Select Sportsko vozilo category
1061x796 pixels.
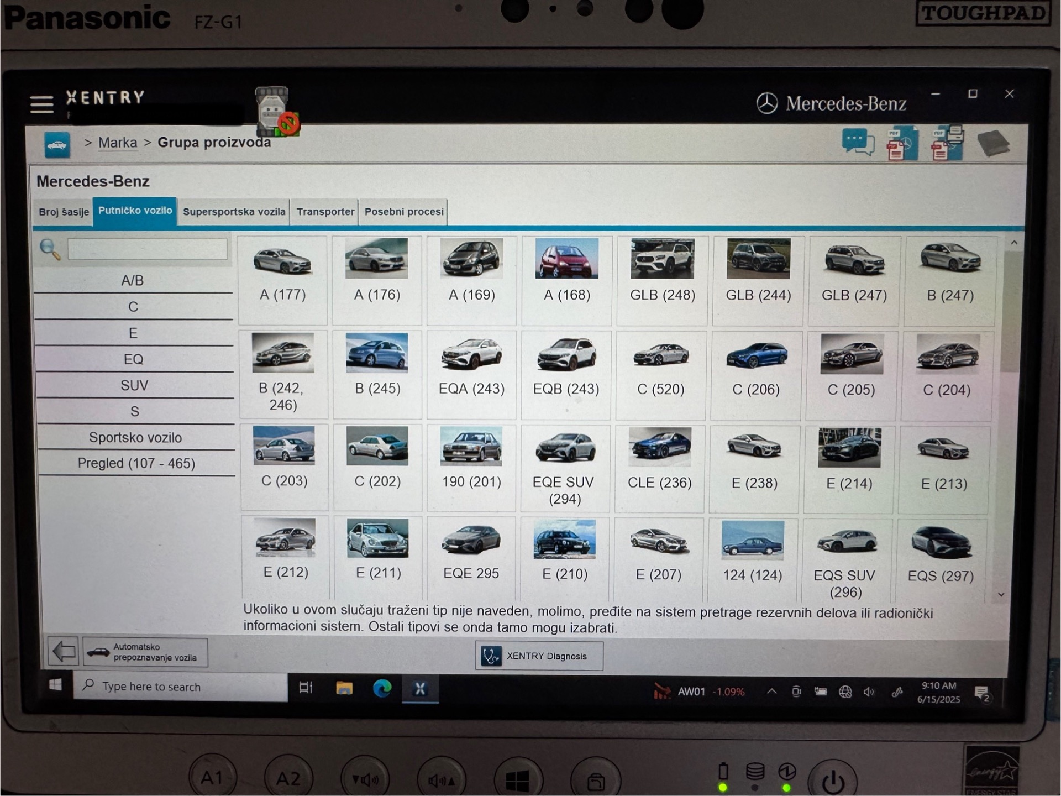[x=135, y=437]
